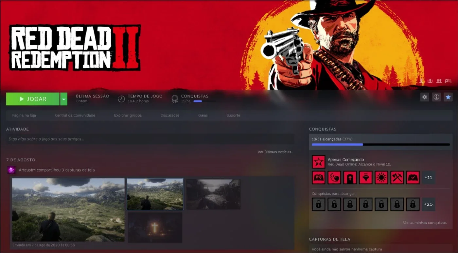Open game settings with the gear icon
The width and height of the screenshot is (458, 253).
click(425, 97)
